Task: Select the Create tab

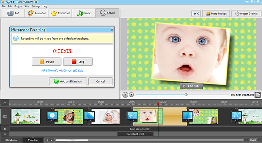Action: point(107,13)
